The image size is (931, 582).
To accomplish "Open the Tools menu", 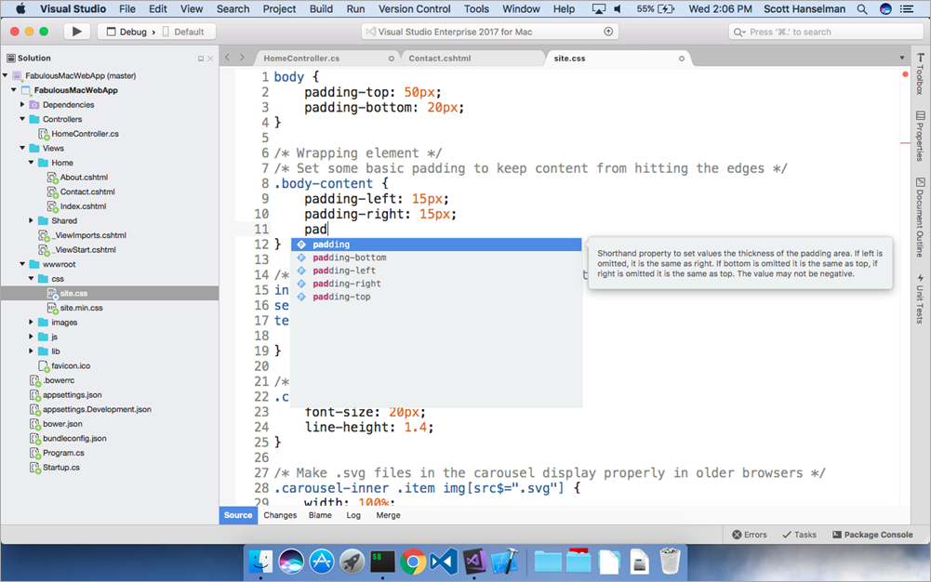I will coord(476,9).
